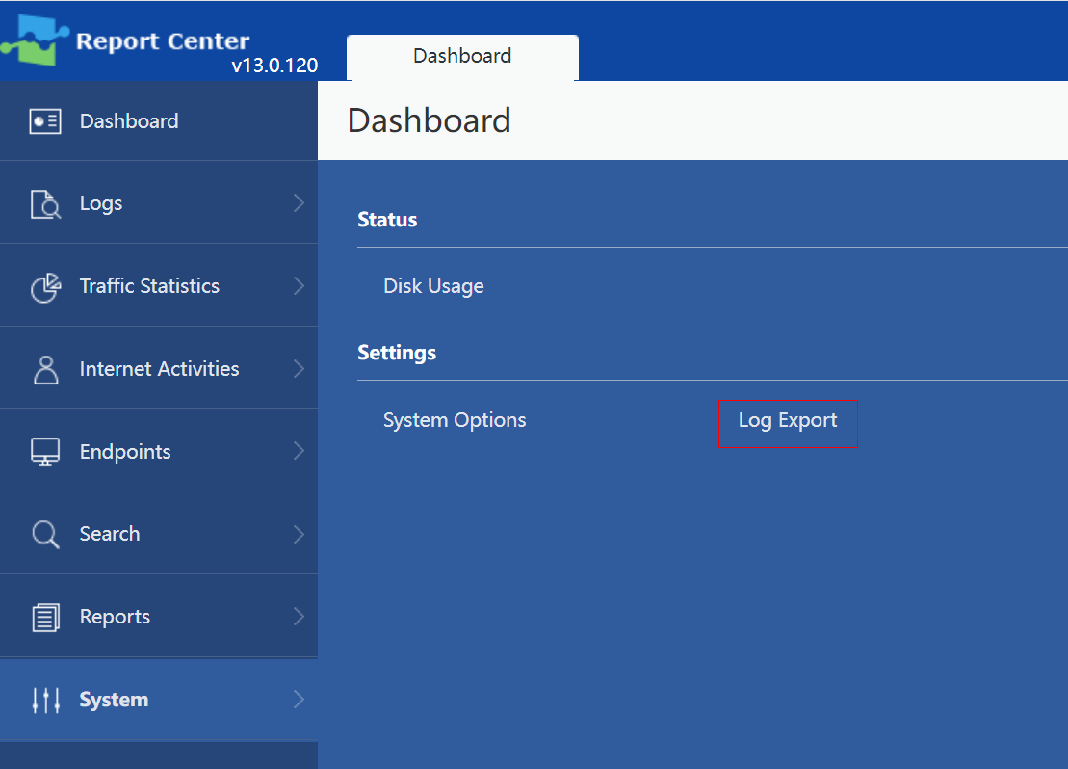
Task: Expand the Traffic Statistics chevron
Action: (x=299, y=286)
